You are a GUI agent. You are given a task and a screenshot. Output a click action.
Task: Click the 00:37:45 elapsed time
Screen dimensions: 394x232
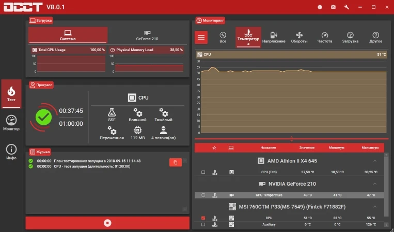point(71,111)
